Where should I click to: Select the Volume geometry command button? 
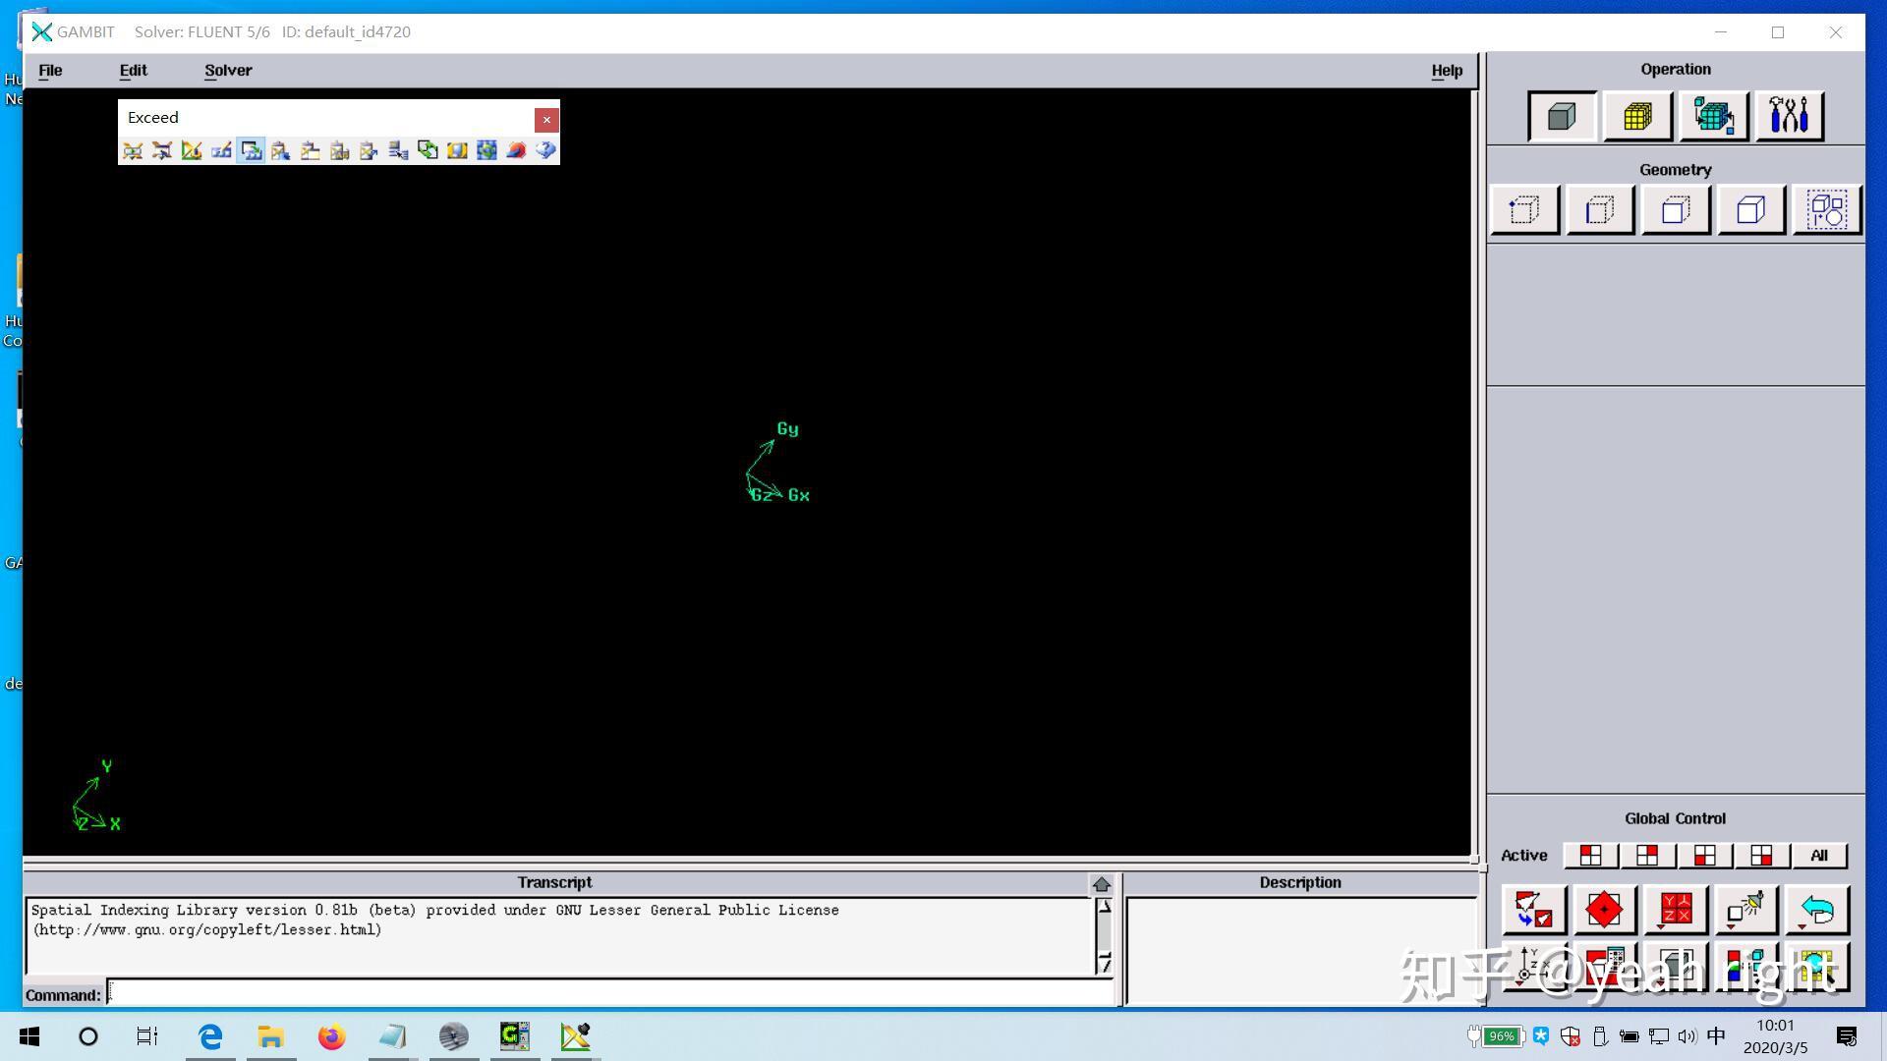click(1750, 210)
